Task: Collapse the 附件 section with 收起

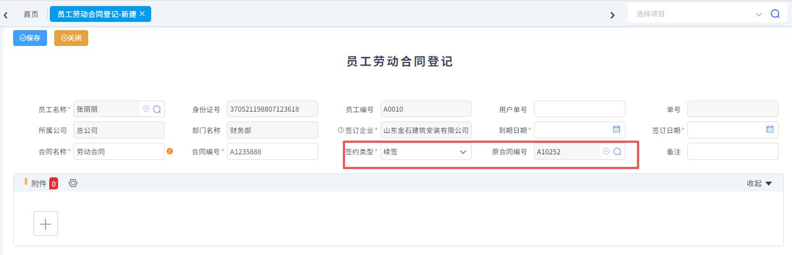Action: (759, 183)
